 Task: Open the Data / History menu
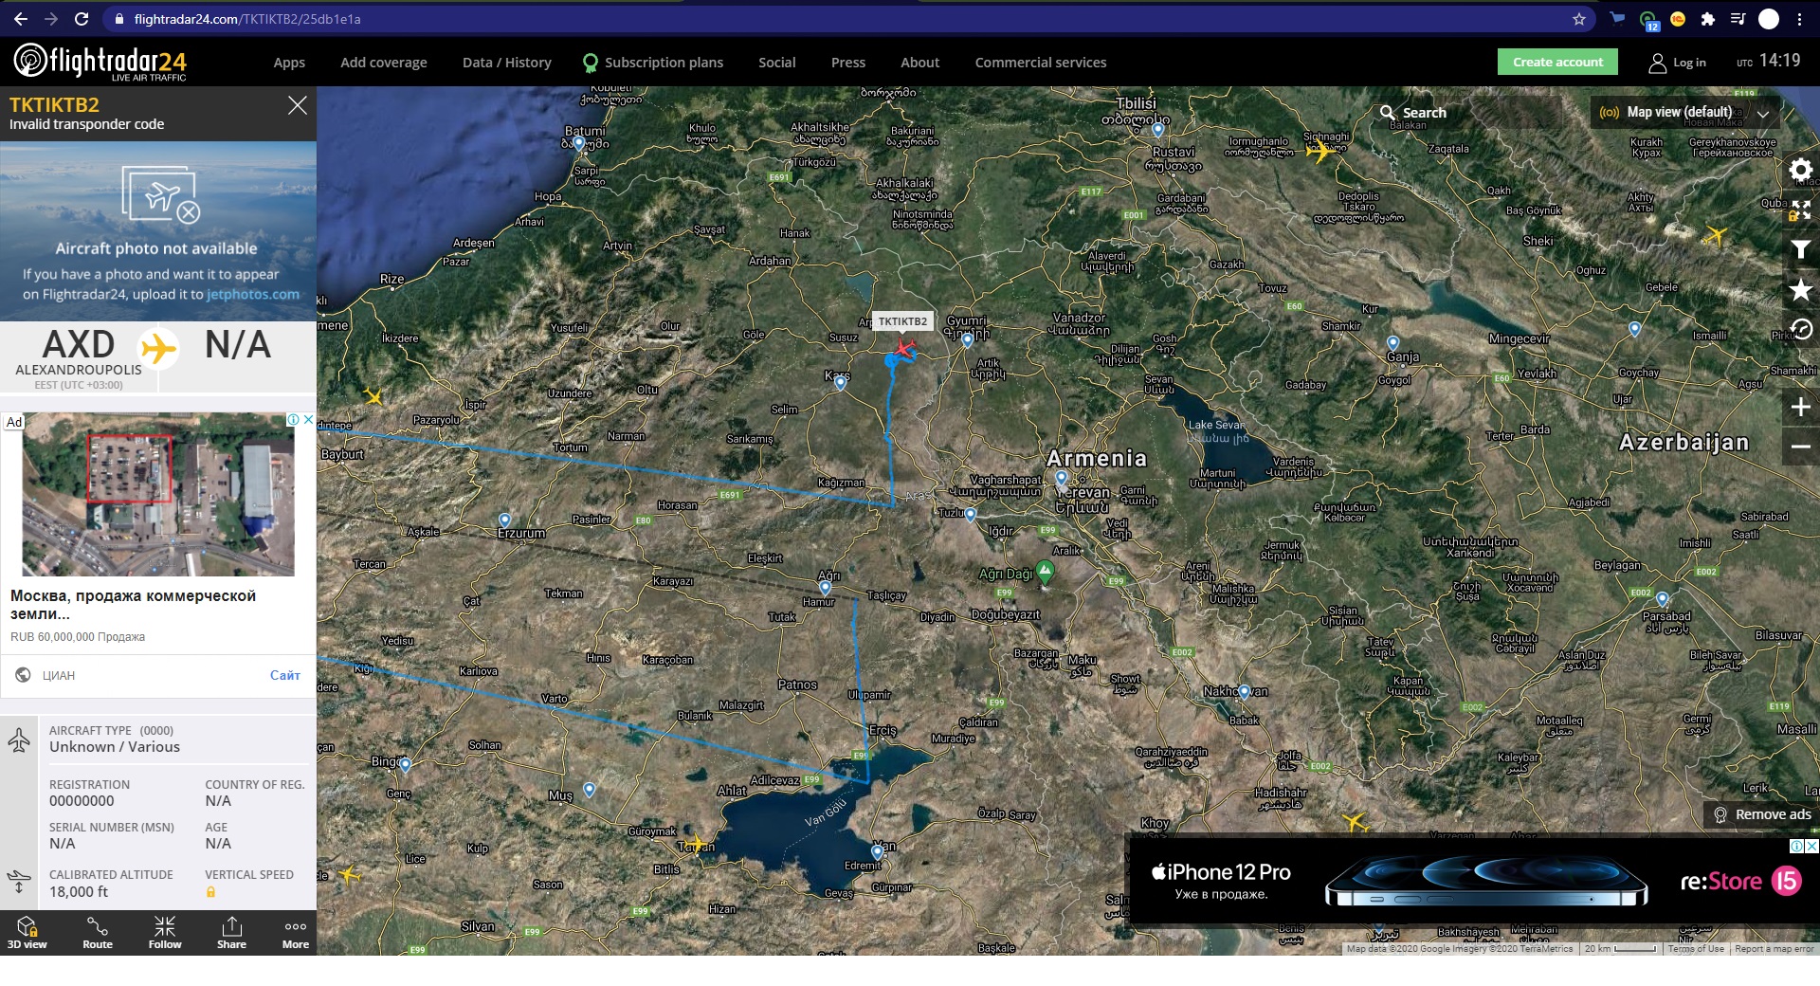click(x=506, y=63)
